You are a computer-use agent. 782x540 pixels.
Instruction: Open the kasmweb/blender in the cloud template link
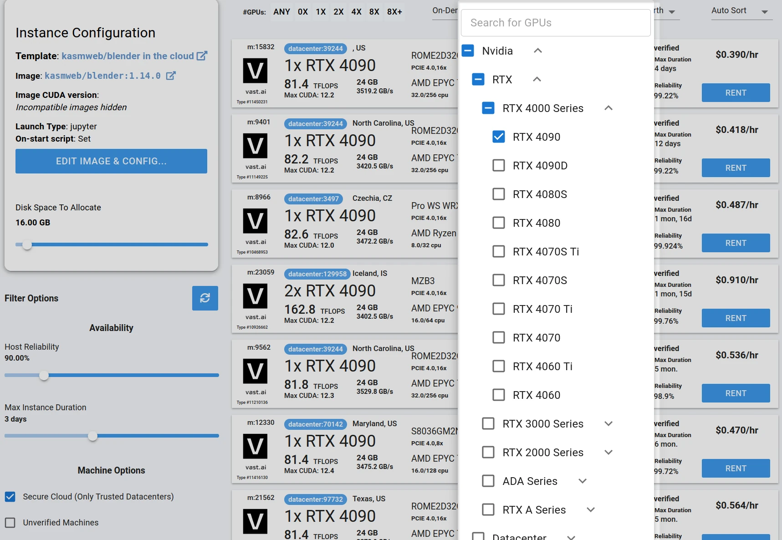(128, 56)
